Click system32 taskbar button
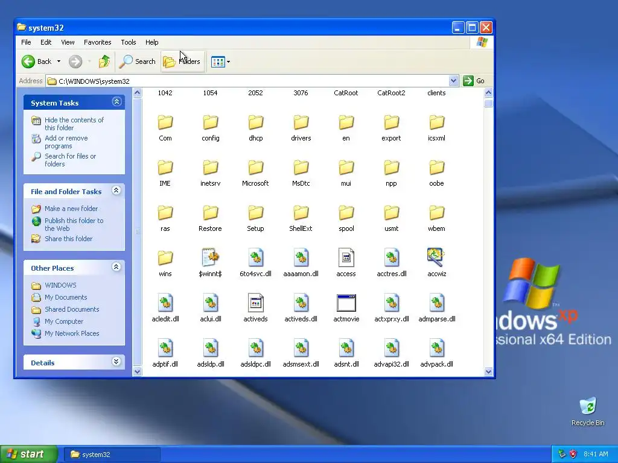The height and width of the screenshot is (463, 618). [x=112, y=455]
